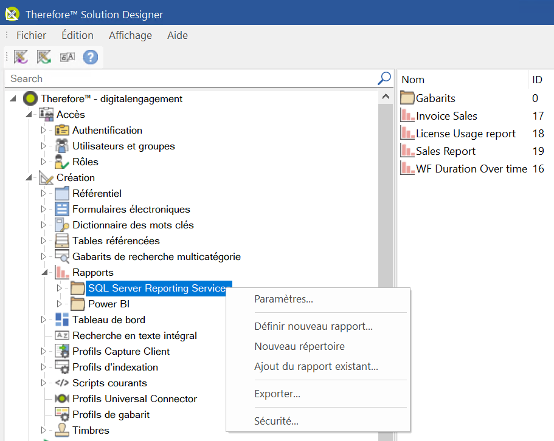Expand the Timbres node
Image resolution: width=554 pixels, height=441 pixels.
(x=43, y=430)
